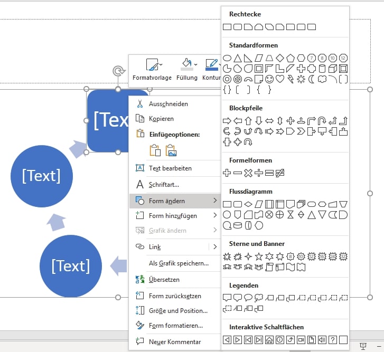Expand the Link submenu arrow

coord(214,246)
